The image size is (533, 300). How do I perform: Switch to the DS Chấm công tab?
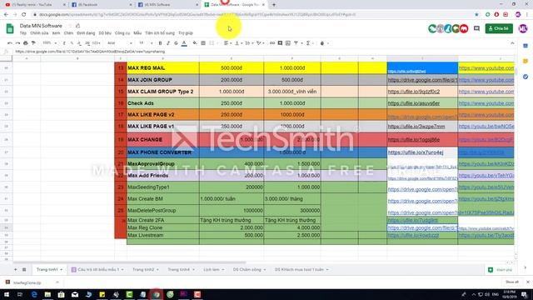249,269
